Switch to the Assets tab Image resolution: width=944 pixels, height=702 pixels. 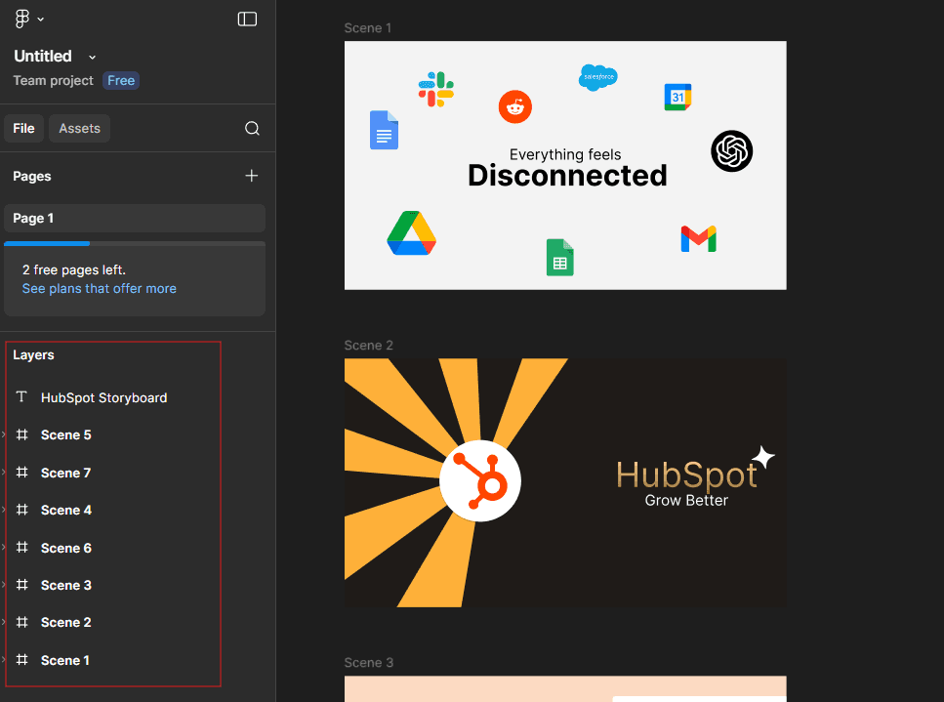pyautogui.click(x=79, y=128)
